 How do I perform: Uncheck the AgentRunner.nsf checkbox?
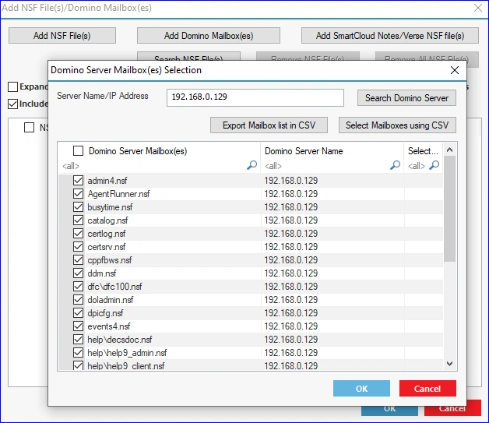[79, 194]
